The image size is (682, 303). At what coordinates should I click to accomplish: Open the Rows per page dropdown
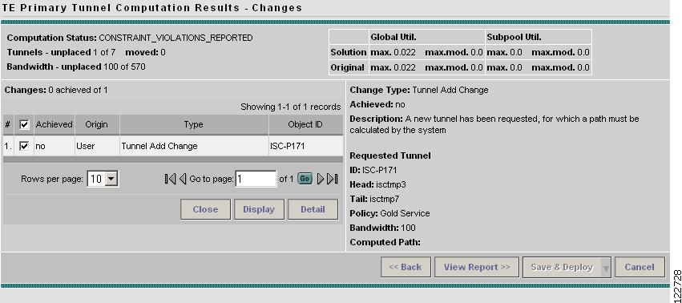[x=103, y=179]
